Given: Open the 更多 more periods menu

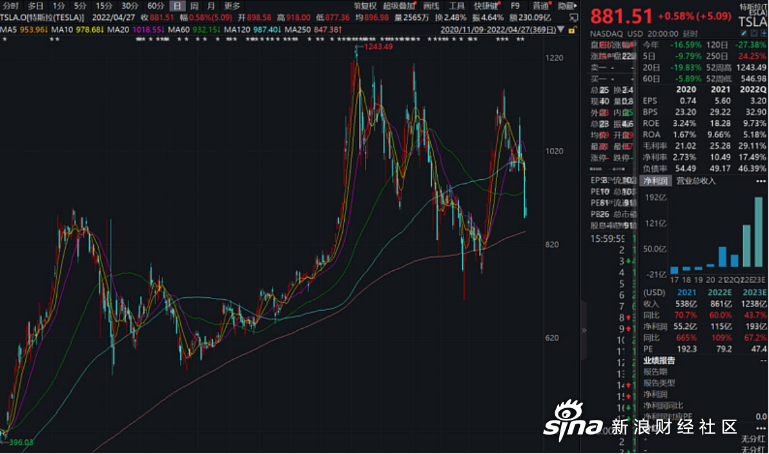Looking at the screenshot, I should [232, 6].
